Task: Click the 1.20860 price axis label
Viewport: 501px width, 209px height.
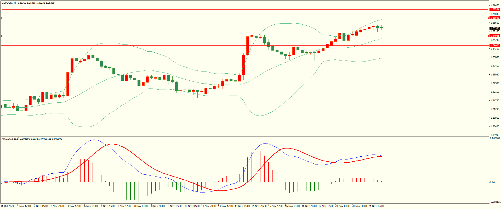Action: pyautogui.click(x=495, y=118)
